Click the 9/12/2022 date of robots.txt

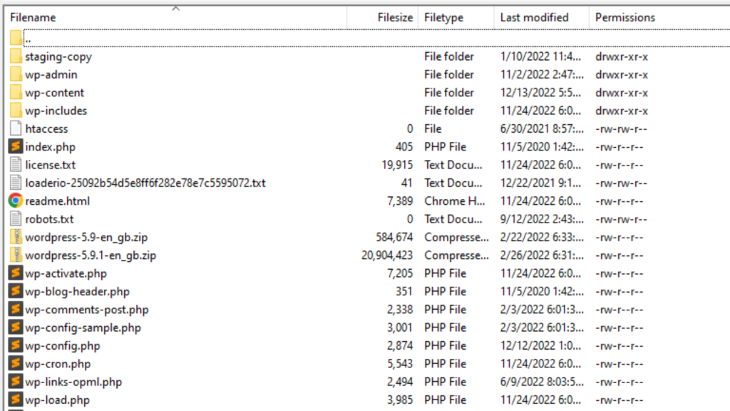tap(542, 219)
